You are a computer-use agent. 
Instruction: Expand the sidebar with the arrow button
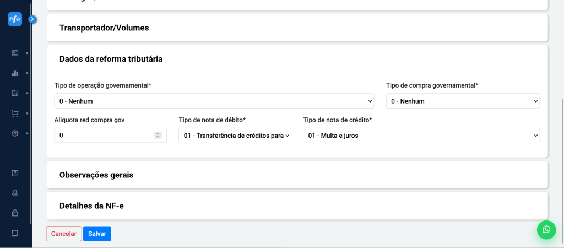32,19
